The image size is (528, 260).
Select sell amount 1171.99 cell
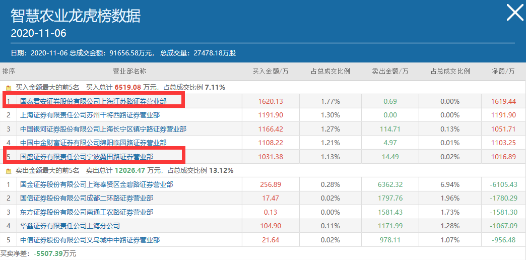coord(390,226)
